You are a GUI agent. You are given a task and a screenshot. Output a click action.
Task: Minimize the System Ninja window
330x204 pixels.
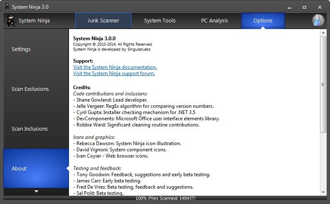[290, 7]
